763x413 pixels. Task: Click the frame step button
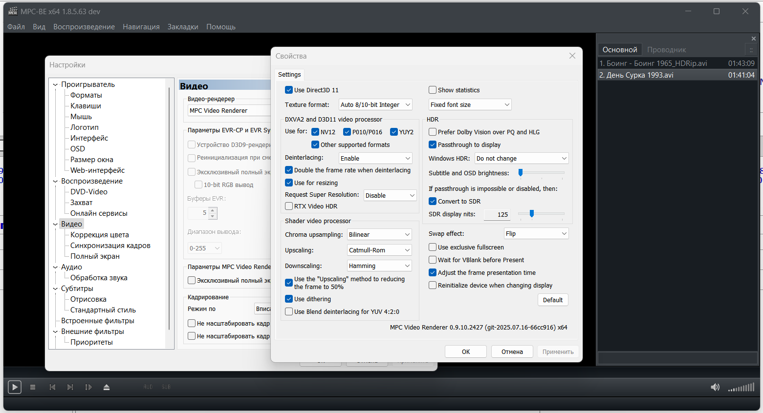(x=88, y=387)
